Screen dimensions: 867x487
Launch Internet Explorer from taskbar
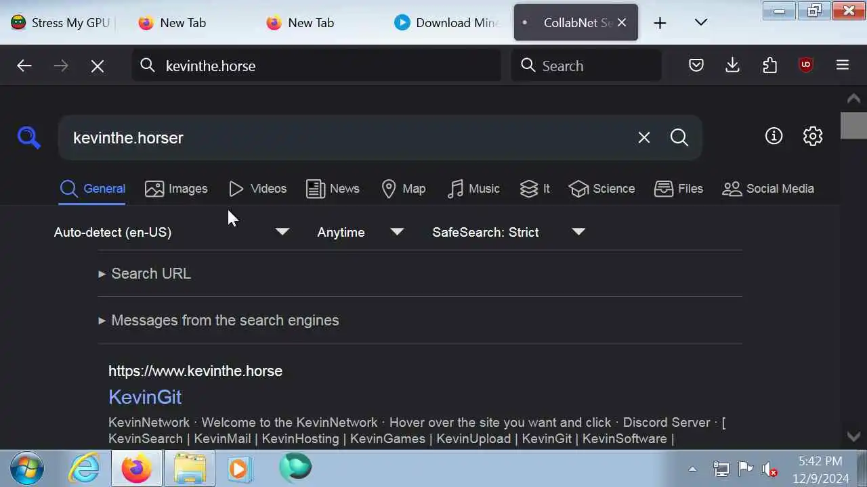tap(85, 468)
